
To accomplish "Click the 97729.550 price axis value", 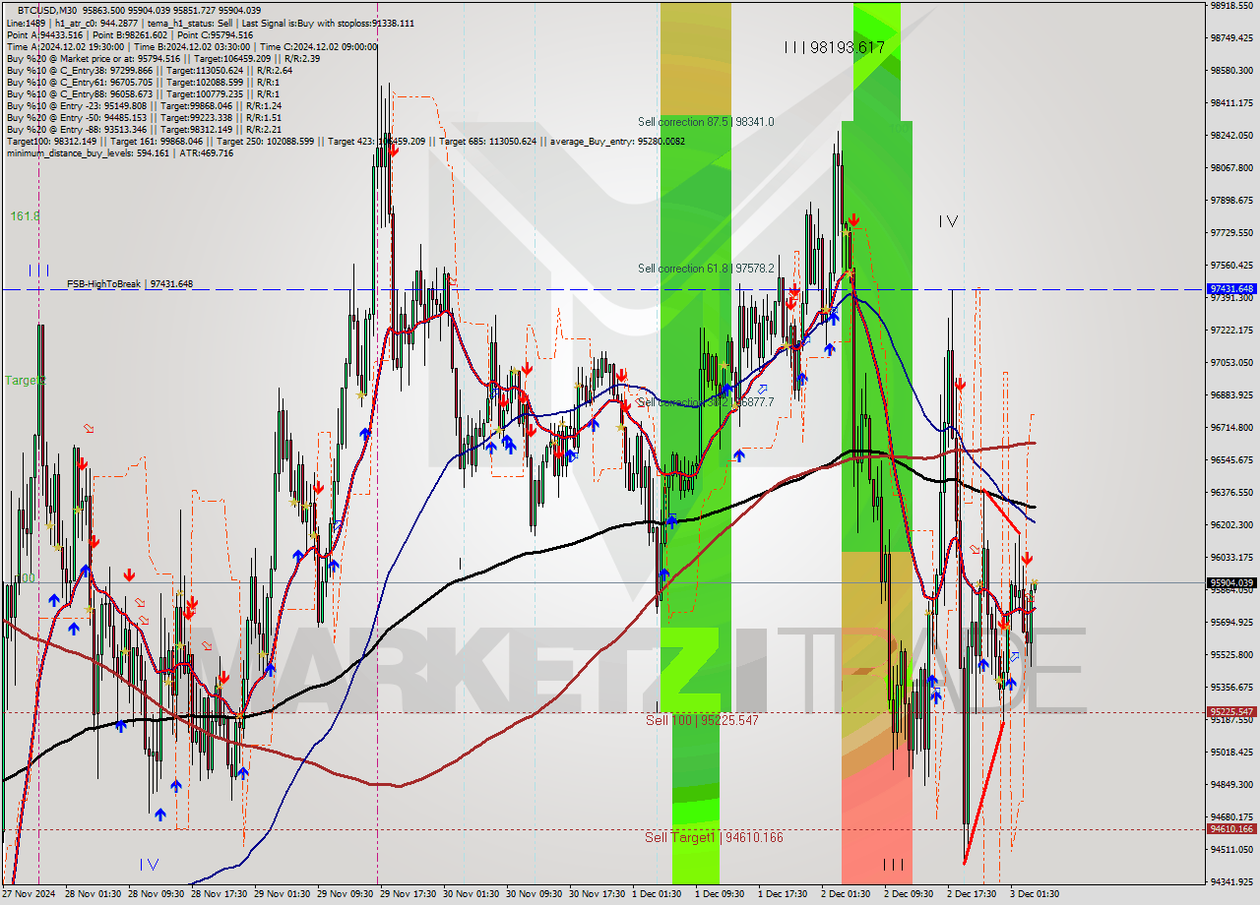I will pos(1231,233).
